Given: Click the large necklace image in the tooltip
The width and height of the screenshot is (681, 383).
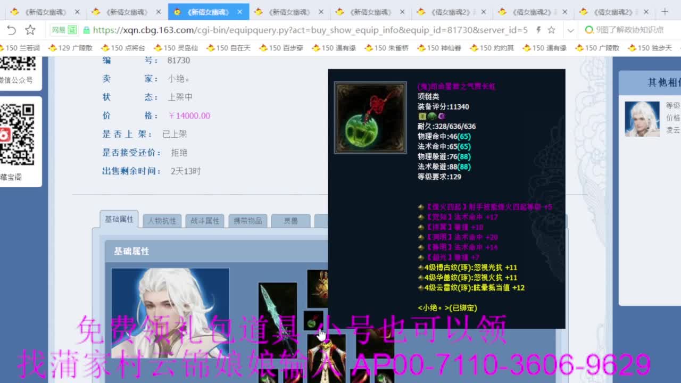Looking at the screenshot, I should pos(370,118).
